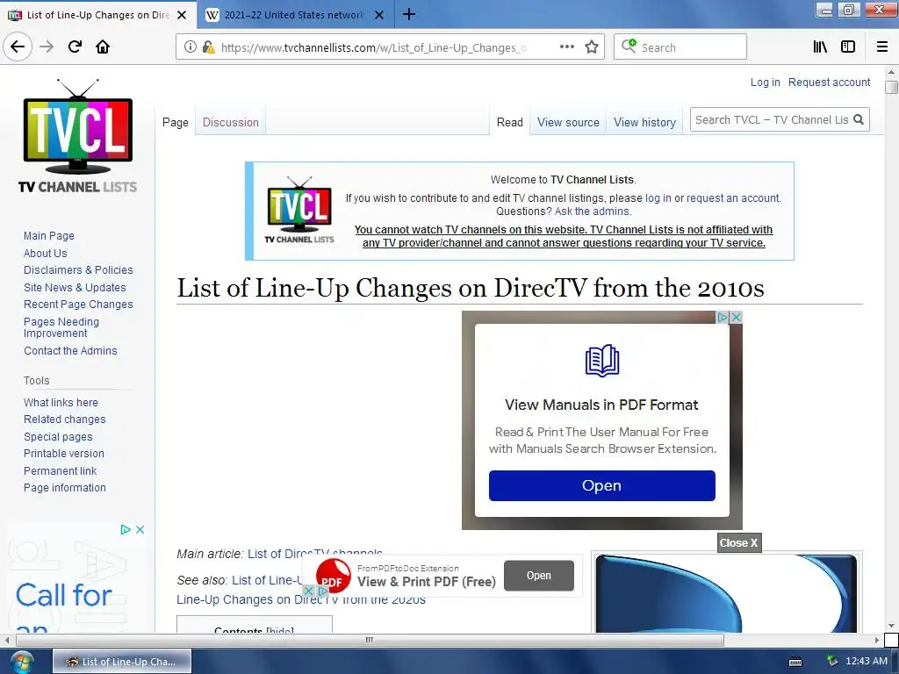
Task: Open Pages Needing Improvement link
Action: [61, 327]
